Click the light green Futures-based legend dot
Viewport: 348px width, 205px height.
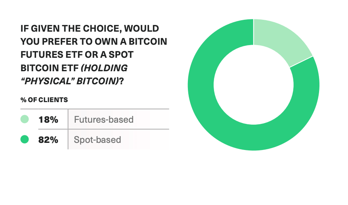[x=25, y=119]
